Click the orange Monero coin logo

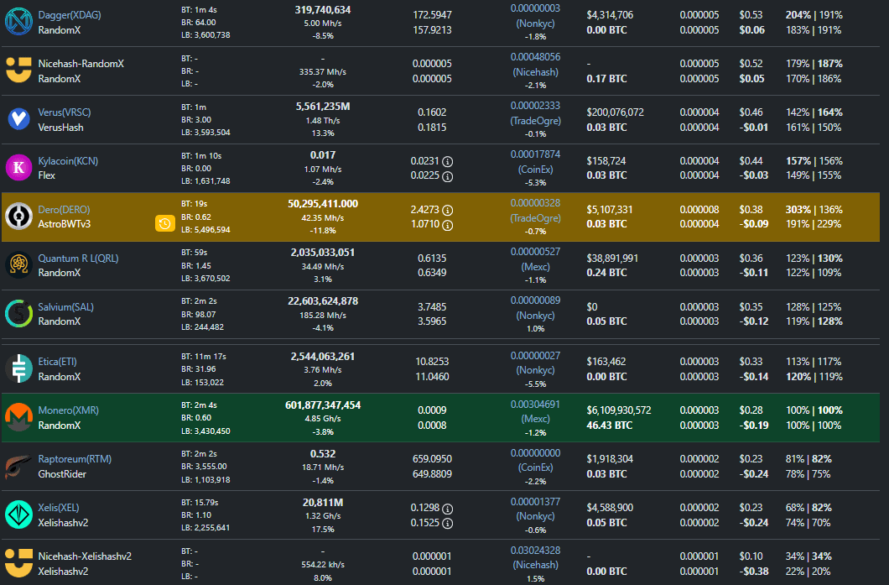[18, 417]
